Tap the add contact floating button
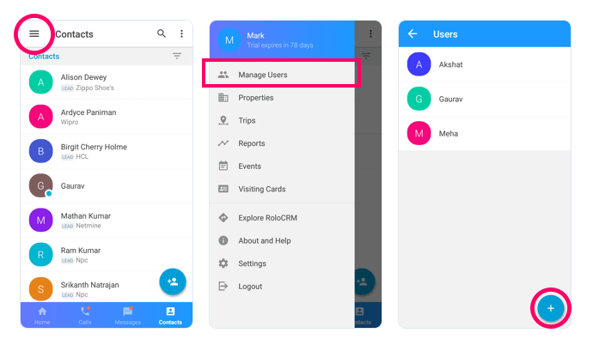The width and height of the screenshot is (593, 345). point(173,281)
